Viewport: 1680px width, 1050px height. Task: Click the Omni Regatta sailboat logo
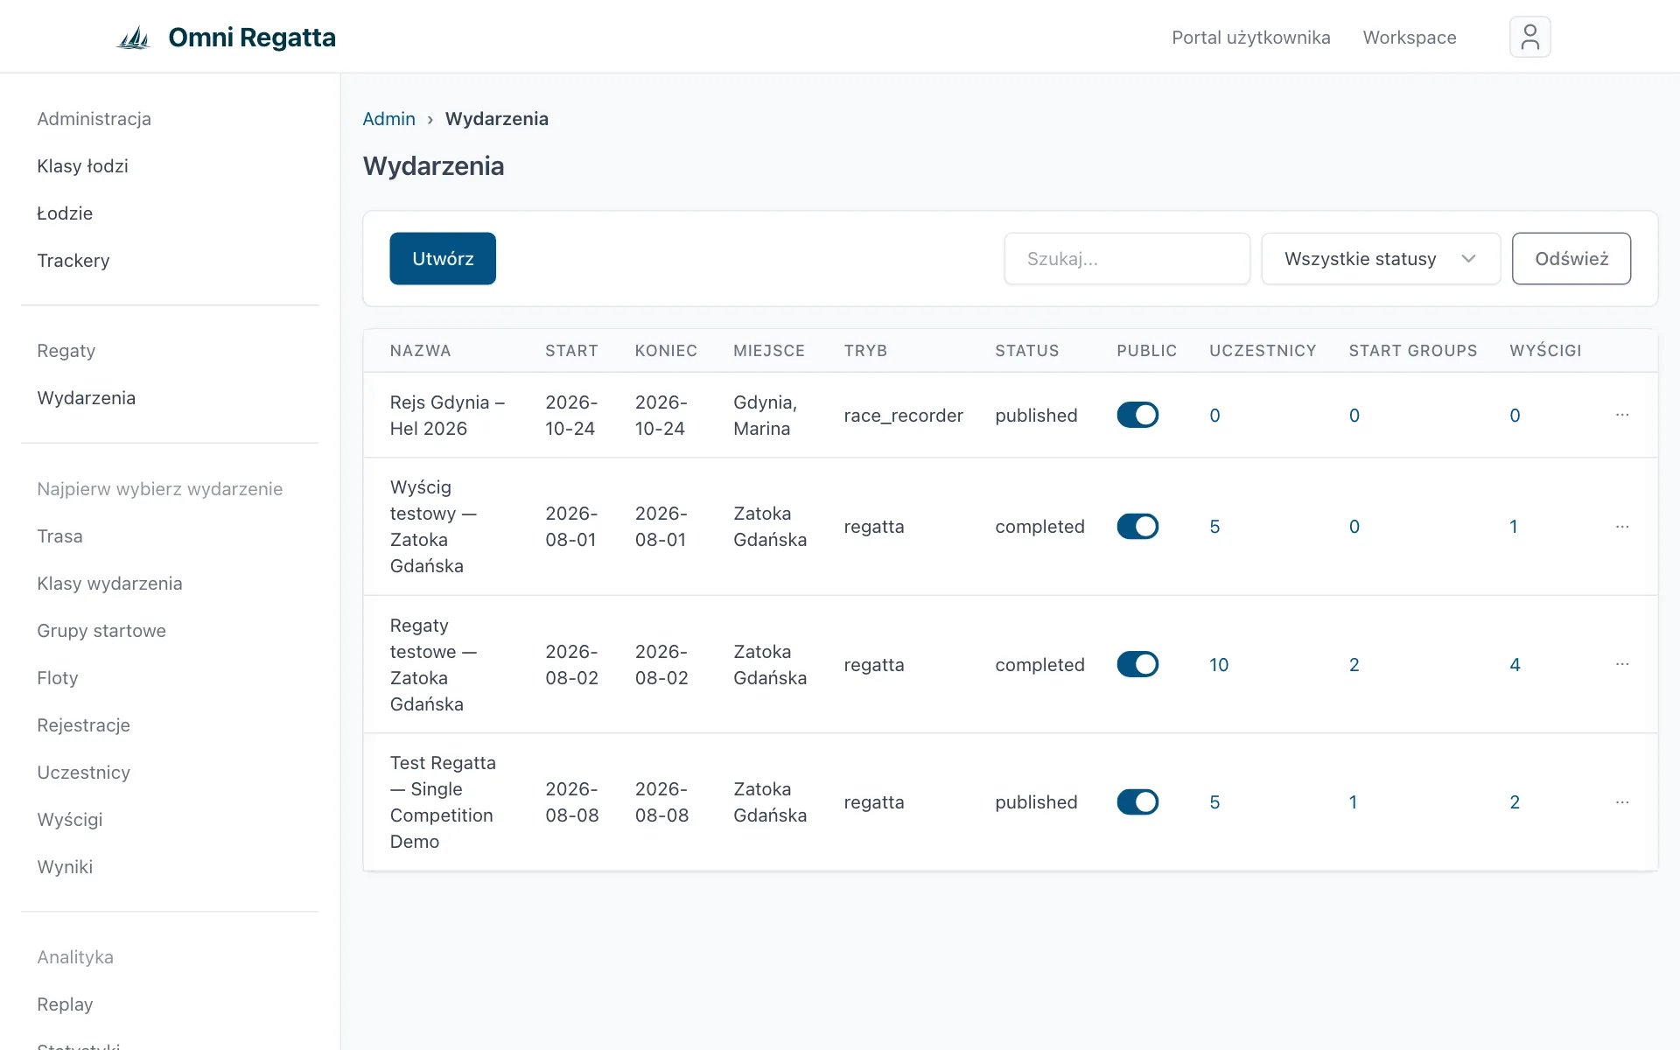coord(134,38)
